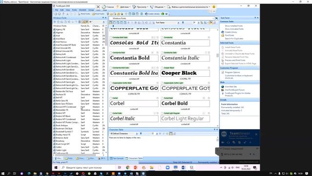The width and height of the screenshot is (312, 176).
Task: Click Export Selected Fonts to HTML Page
Action: [240, 64]
